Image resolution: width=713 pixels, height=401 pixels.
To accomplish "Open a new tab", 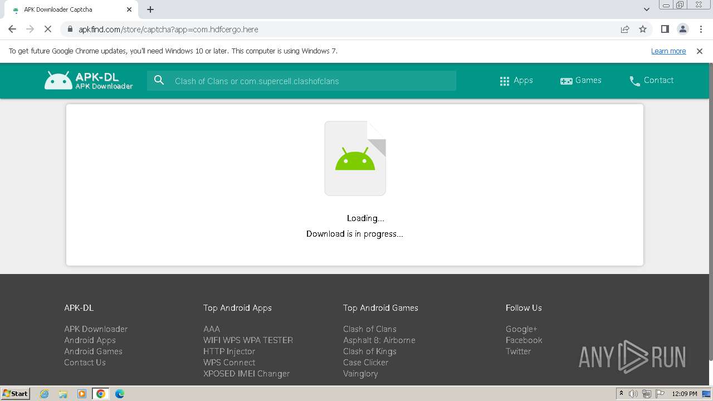I will tap(150, 9).
